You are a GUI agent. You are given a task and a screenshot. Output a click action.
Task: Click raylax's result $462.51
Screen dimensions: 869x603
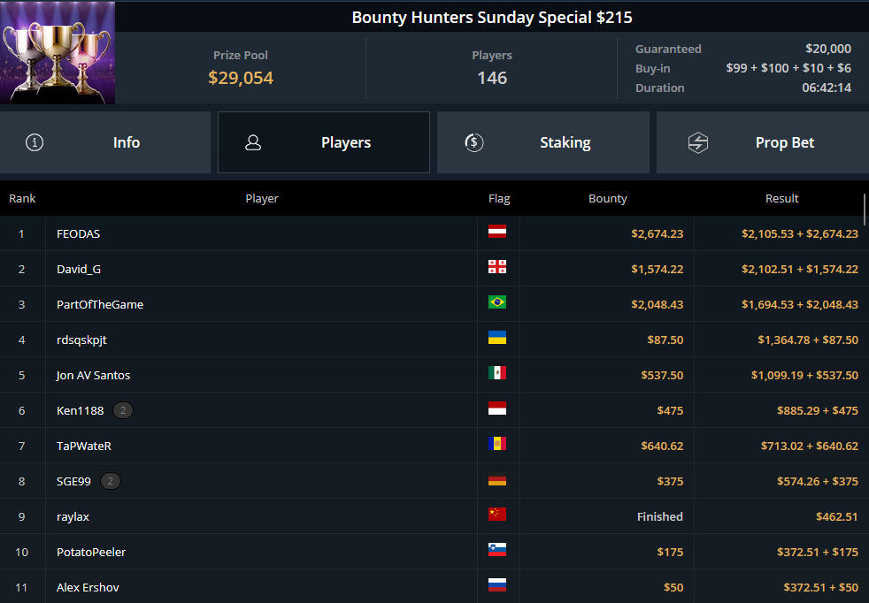click(837, 517)
